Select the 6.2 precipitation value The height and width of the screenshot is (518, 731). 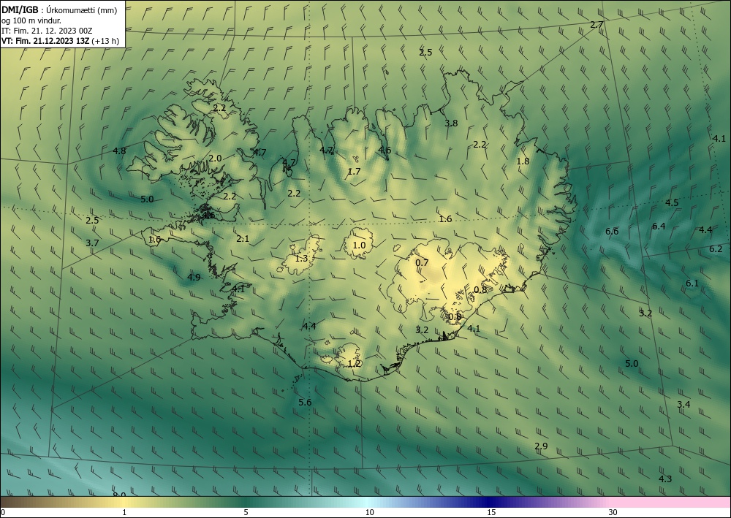pos(716,249)
